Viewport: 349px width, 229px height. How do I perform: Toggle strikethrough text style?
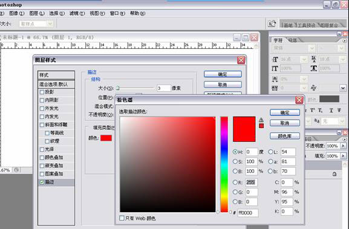tap(339, 111)
